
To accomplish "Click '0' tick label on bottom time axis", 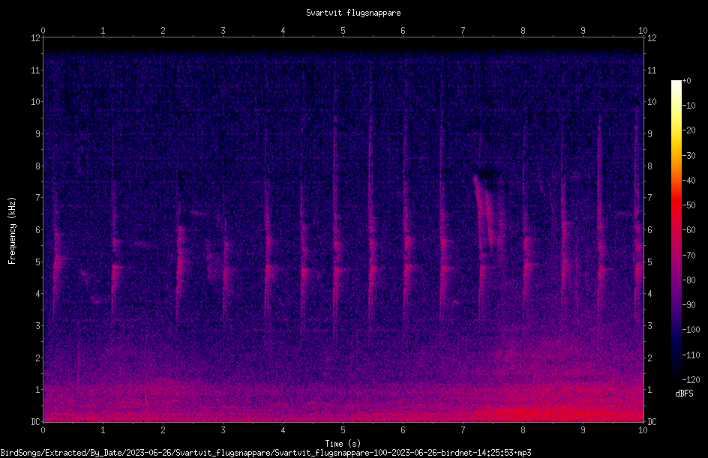I will click(43, 430).
